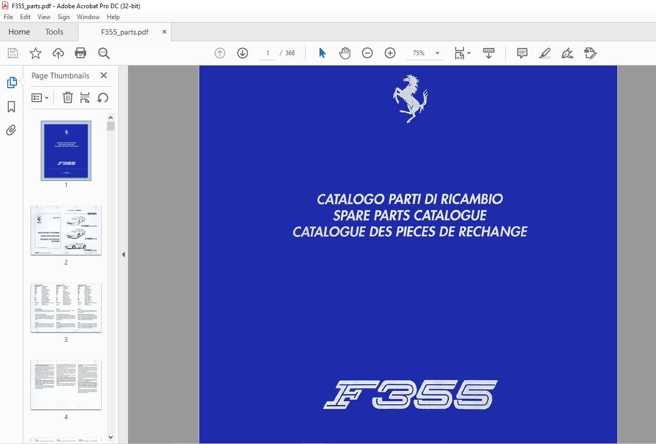
Task: Open the Edit menu
Action: pyautogui.click(x=25, y=17)
